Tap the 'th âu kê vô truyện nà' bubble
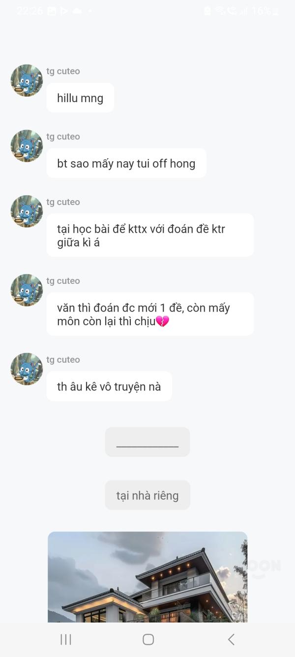The height and width of the screenshot is (657, 295). pos(109,386)
